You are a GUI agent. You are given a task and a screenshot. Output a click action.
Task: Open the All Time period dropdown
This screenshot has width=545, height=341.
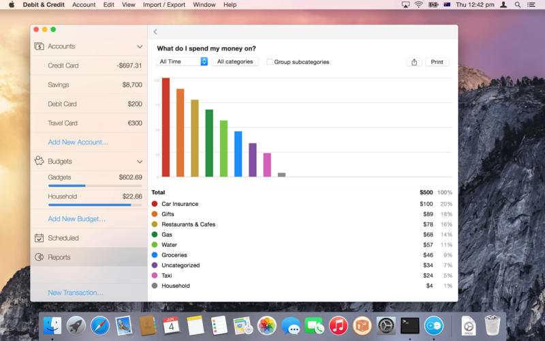[x=183, y=61]
